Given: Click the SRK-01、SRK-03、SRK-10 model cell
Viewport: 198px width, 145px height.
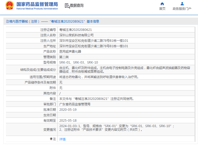Looking at the screenshot, I should click(79, 63).
